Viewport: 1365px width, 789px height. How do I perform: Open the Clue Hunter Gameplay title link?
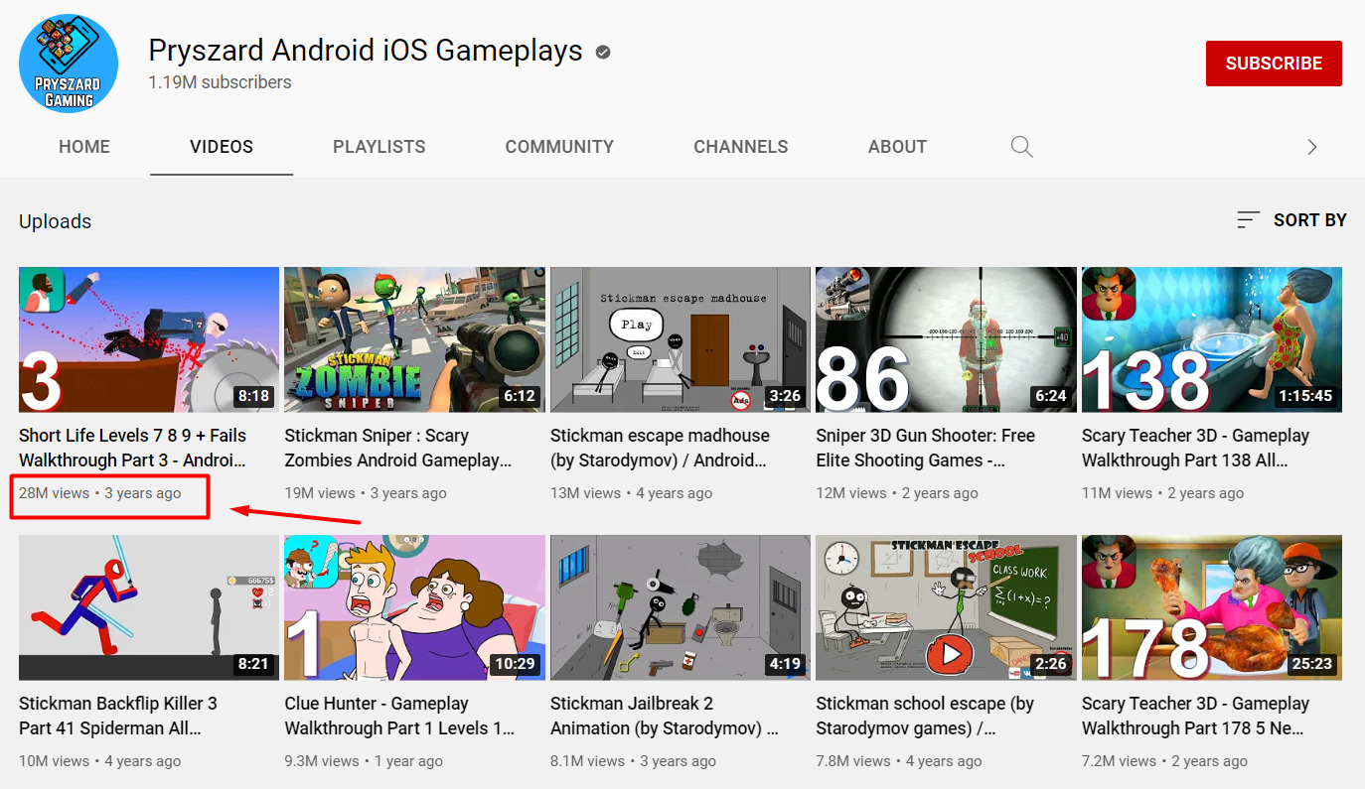pos(400,716)
